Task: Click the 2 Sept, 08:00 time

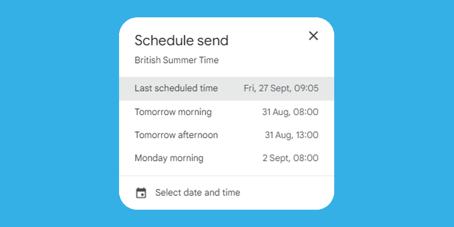Action: click(x=291, y=158)
